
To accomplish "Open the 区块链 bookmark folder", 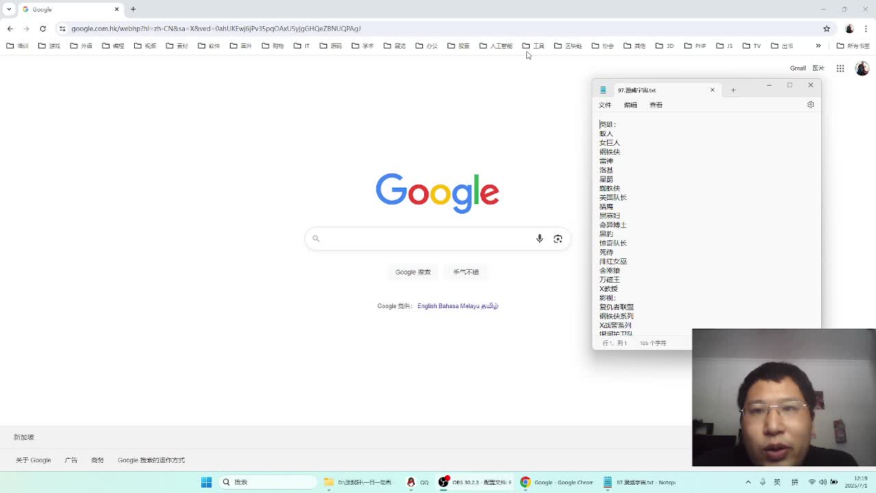I will click(x=568, y=46).
